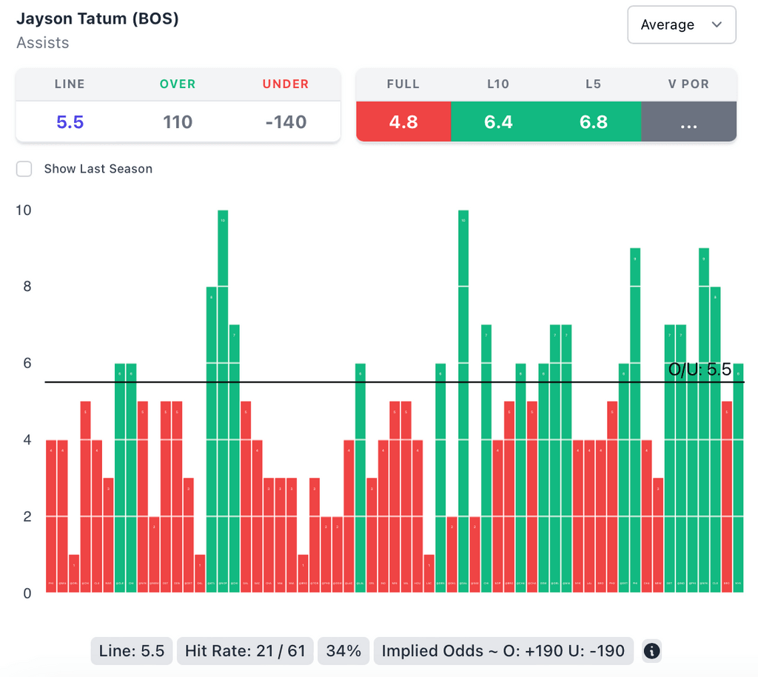Click the purple 5.5 line value
Screen dimensions: 758x677
tap(70, 122)
